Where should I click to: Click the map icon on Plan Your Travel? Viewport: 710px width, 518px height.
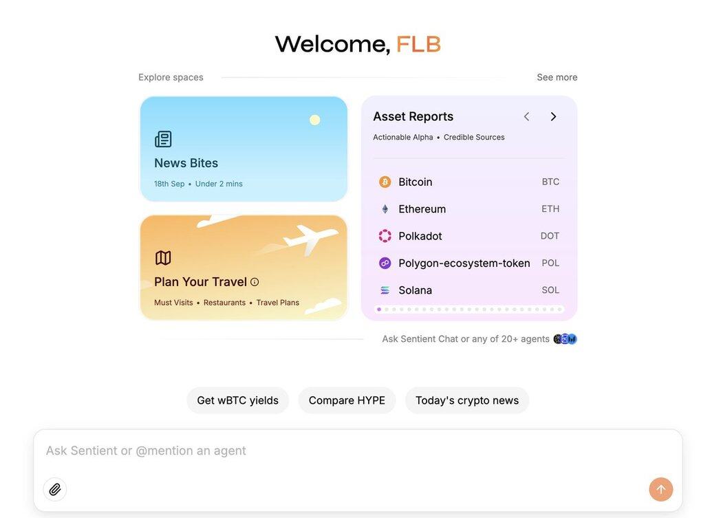pyautogui.click(x=163, y=258)
